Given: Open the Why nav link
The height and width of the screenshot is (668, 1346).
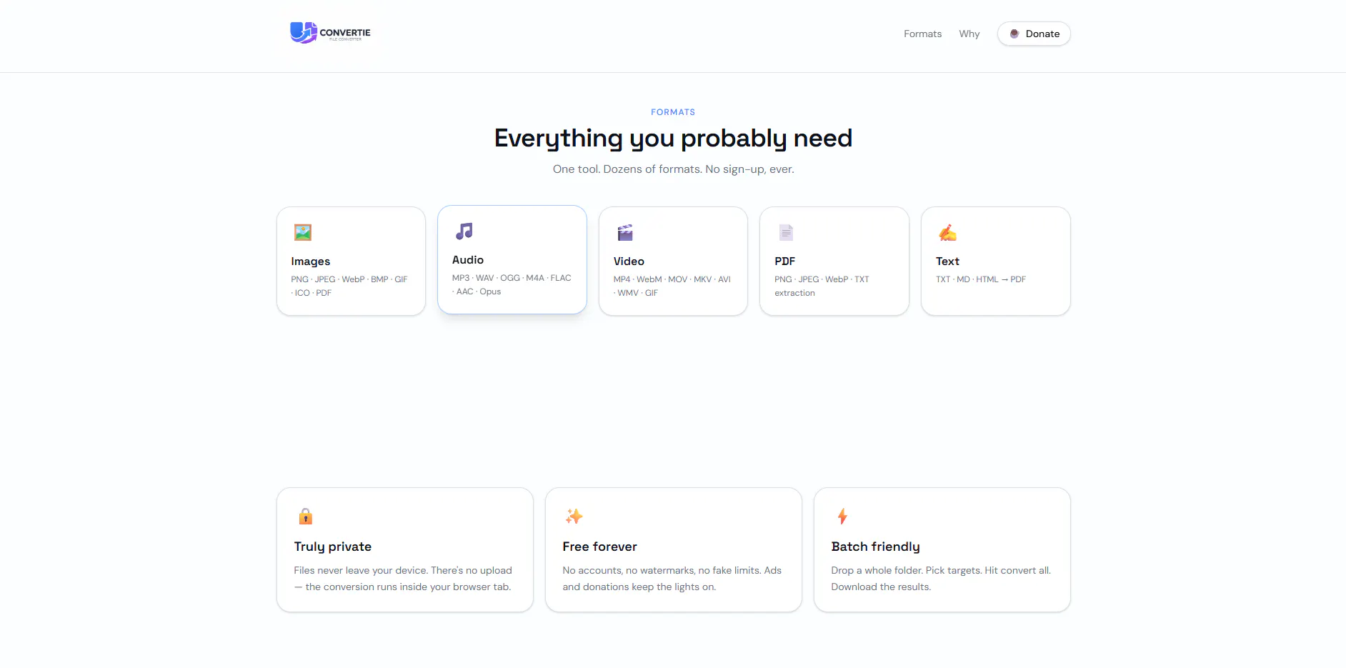Looking at the screenshot, I should (969, 34).
